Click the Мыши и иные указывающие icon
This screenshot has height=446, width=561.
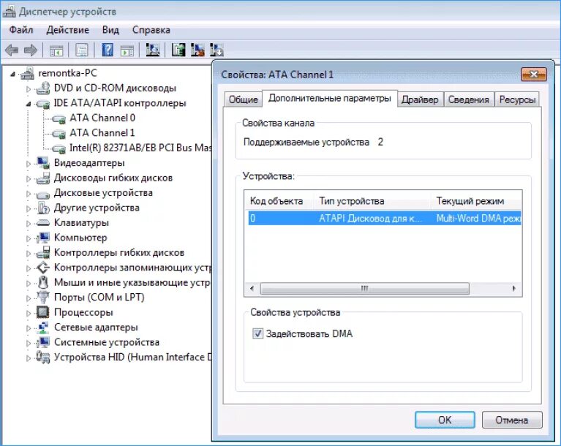click(43, 282)
